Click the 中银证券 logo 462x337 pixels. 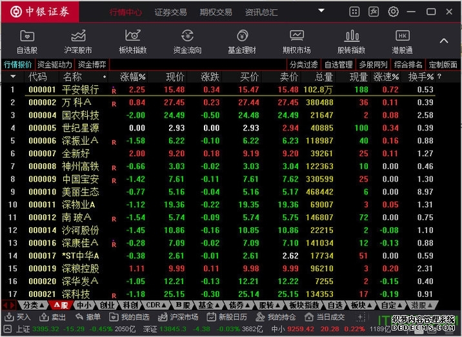pyautogui.click(x=40, y=12)
